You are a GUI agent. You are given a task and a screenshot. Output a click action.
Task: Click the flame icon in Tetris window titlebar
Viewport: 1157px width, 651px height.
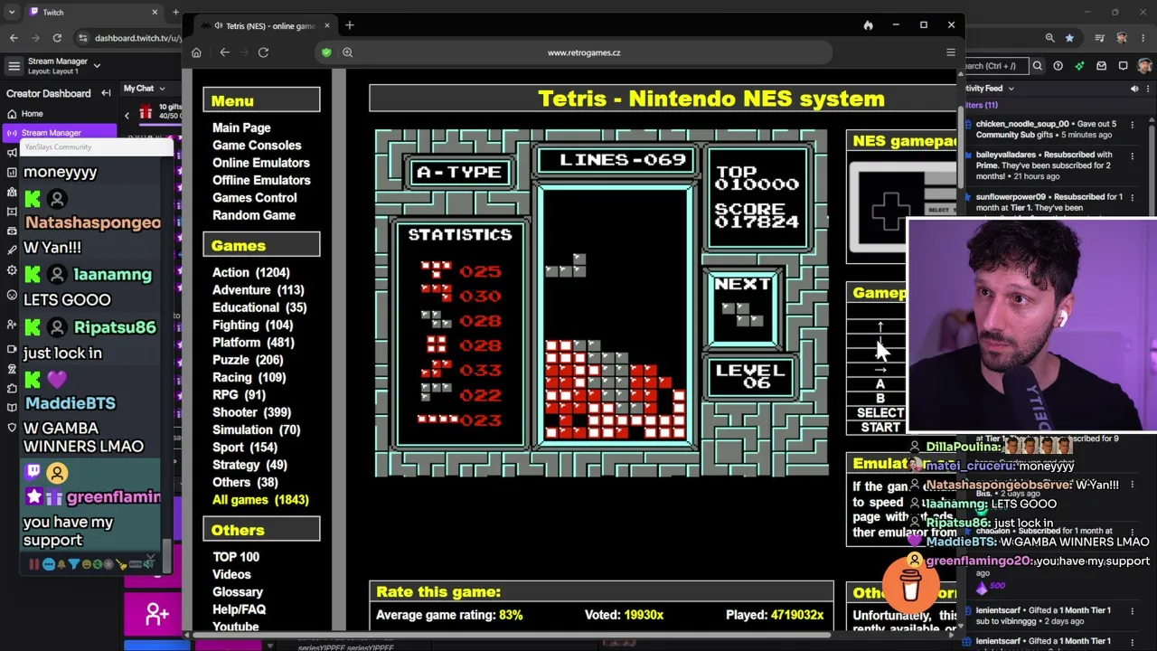868,25
